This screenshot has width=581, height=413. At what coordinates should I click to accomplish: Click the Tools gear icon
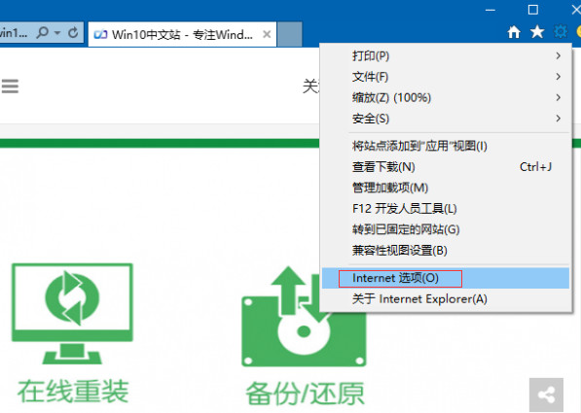tap(561, 32)
